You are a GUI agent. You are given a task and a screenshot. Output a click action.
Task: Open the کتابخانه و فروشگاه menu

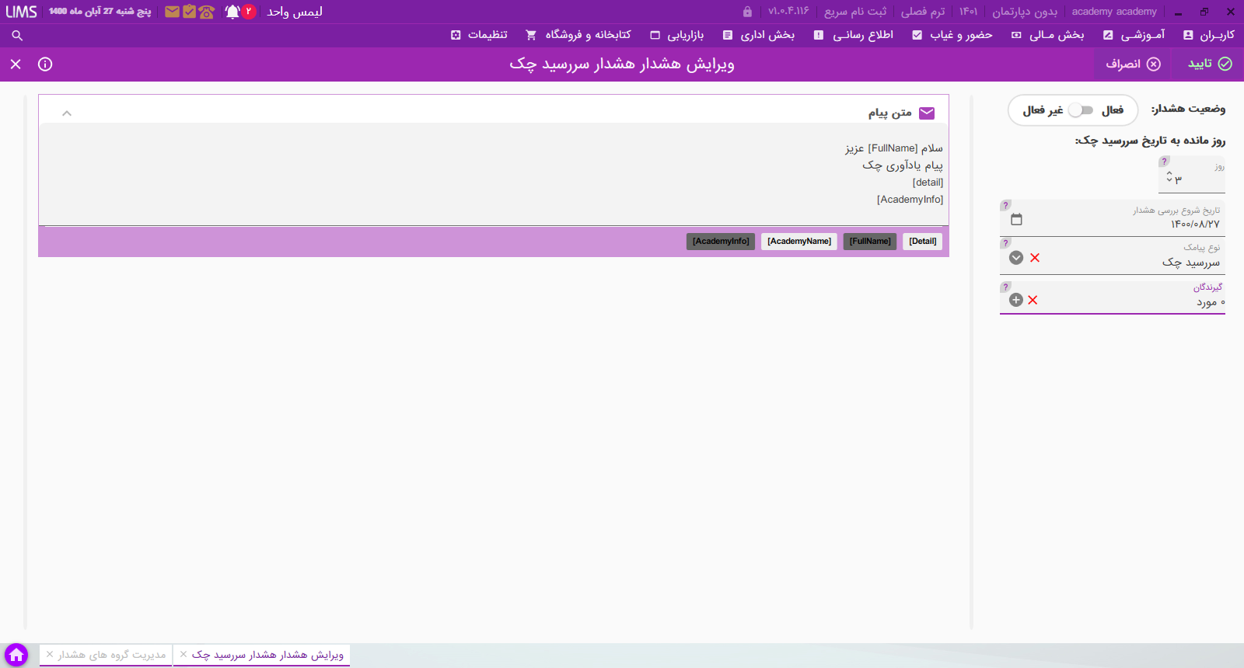[578, 35]
